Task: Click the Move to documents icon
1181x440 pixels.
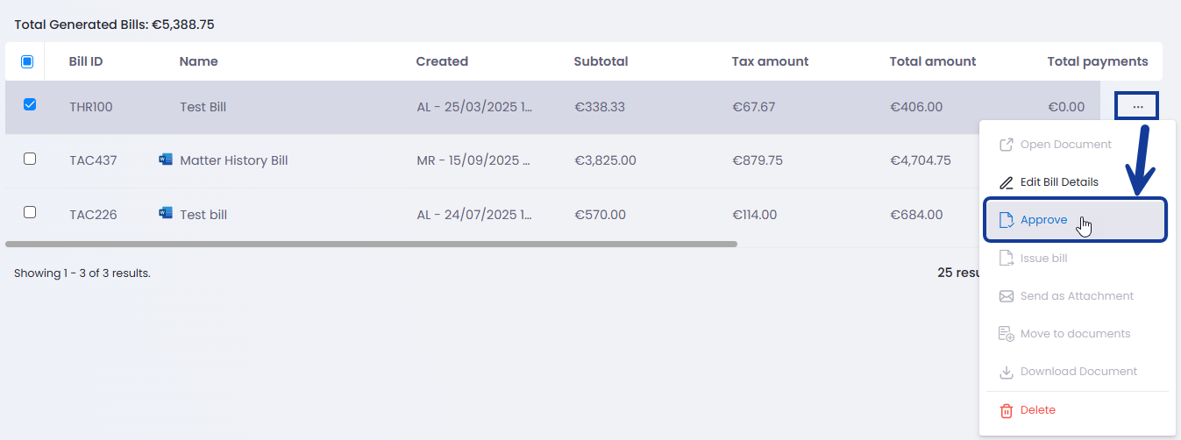Action: 1007,334
